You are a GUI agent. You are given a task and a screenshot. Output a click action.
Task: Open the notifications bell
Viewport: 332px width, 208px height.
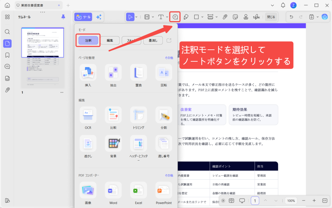tap(283, 5)
